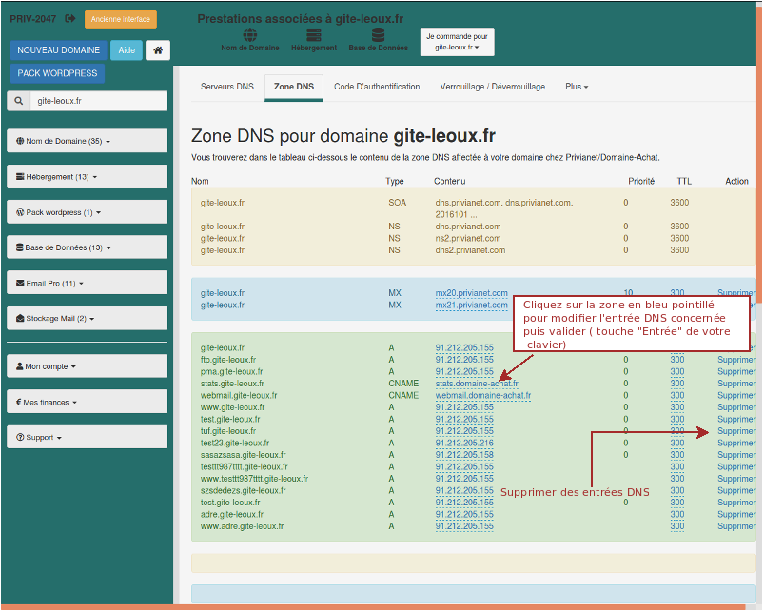Screen dimensions: 764x612
Task: Open the 'Je commande pour gite-leoux.fr' dropdown
Action: click(457, 42)
